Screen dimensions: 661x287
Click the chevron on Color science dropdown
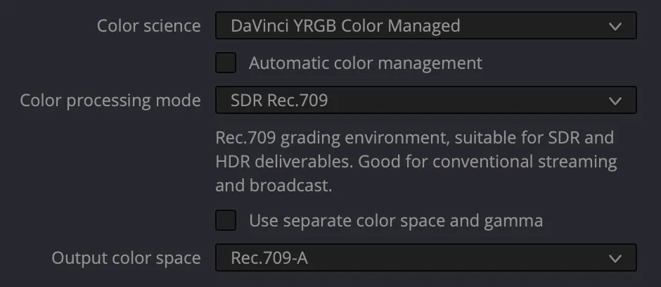tap(615, 27)
